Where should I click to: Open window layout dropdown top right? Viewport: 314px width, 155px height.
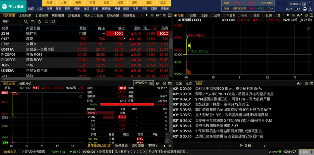pyautogui.click(x=297, y=9)
